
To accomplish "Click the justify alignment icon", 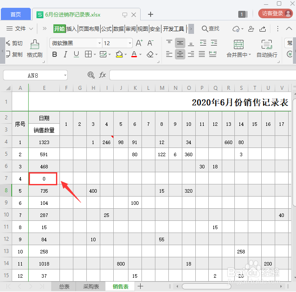I will [x=202, y=54].
